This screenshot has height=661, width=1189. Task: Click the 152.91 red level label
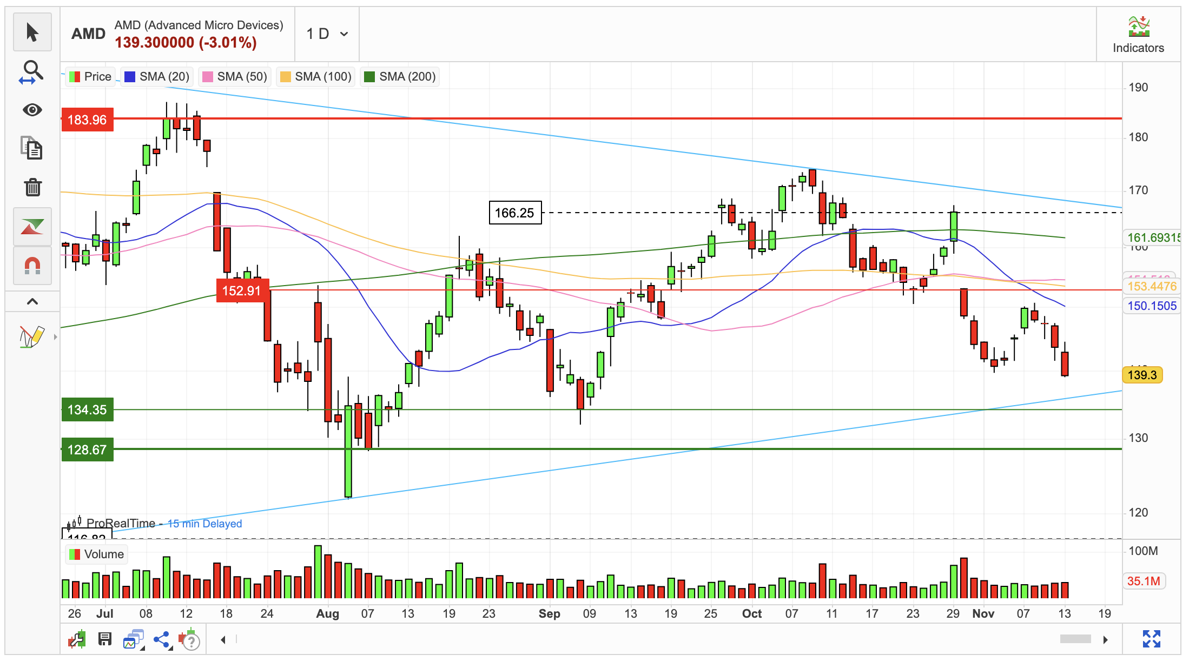(242, 291)
